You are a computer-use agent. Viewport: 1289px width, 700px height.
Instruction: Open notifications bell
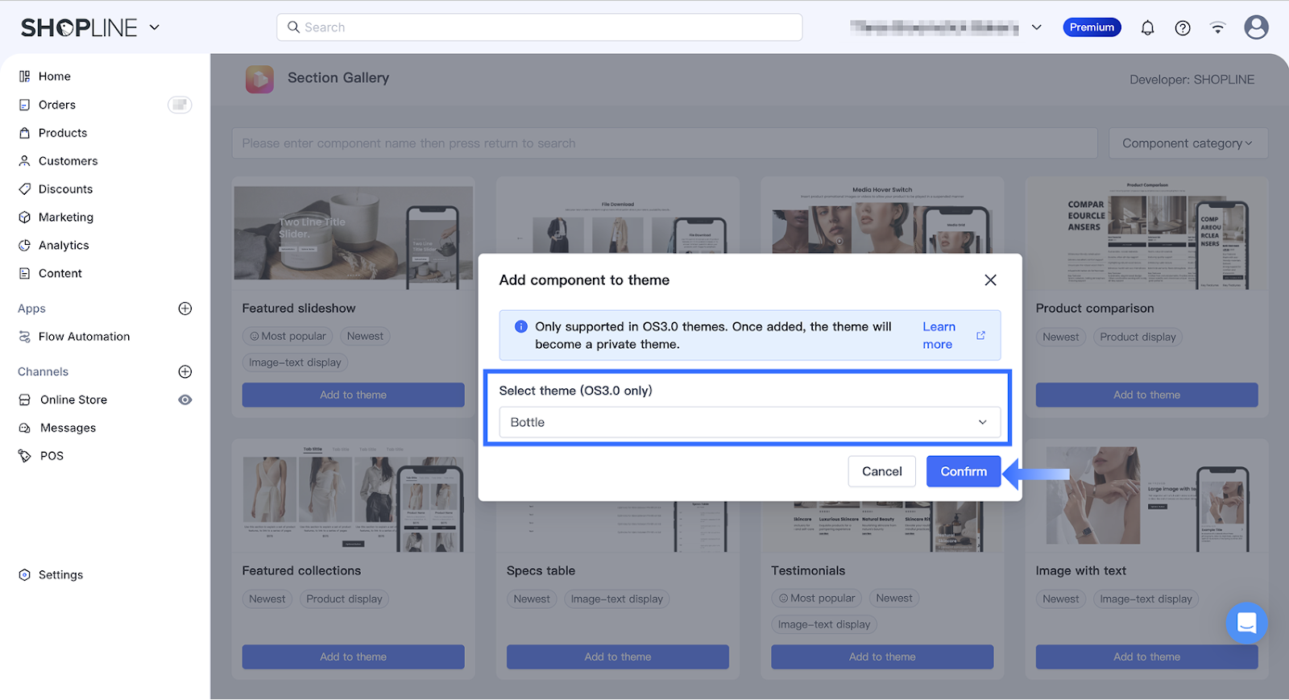point(1147,27)
